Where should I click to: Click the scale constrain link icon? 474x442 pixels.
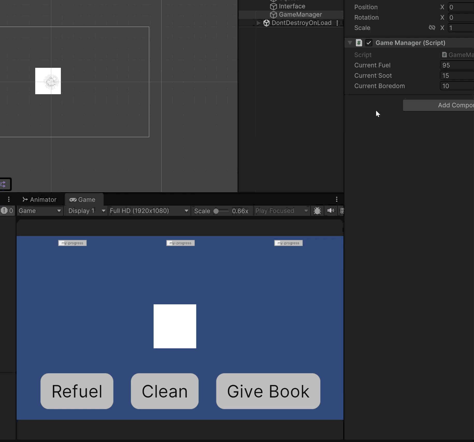432,27
